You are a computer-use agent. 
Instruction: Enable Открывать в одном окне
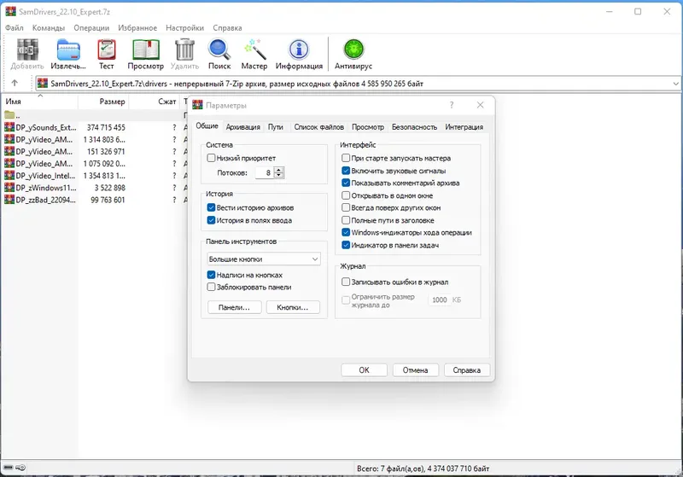click(x=346, y=195)
